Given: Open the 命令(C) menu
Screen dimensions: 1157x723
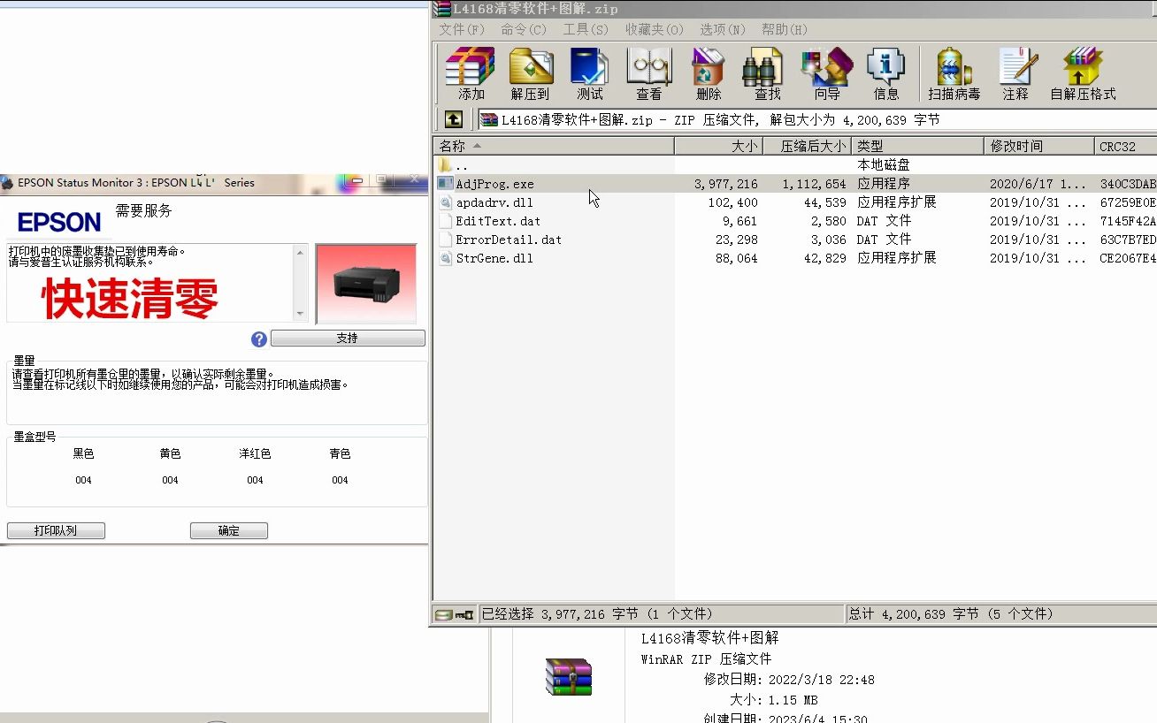Looking at the screenshot, I should [524, 29].
